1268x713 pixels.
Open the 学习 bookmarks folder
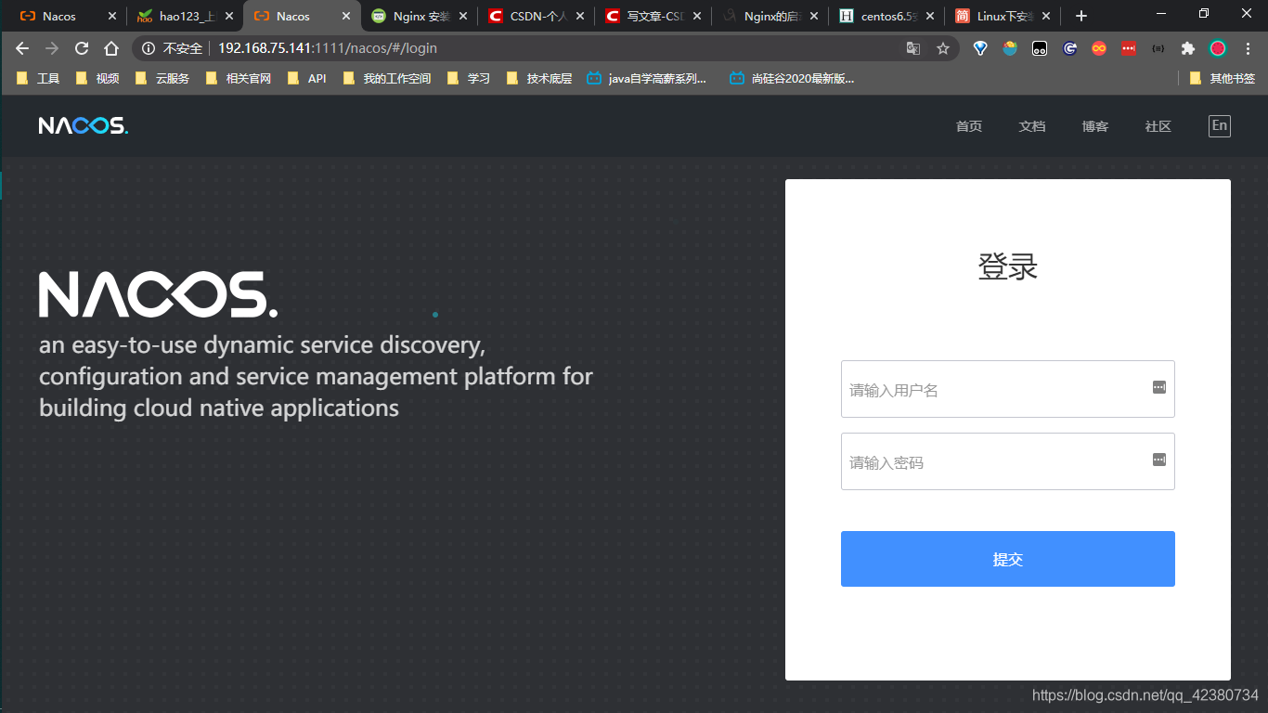469,79
